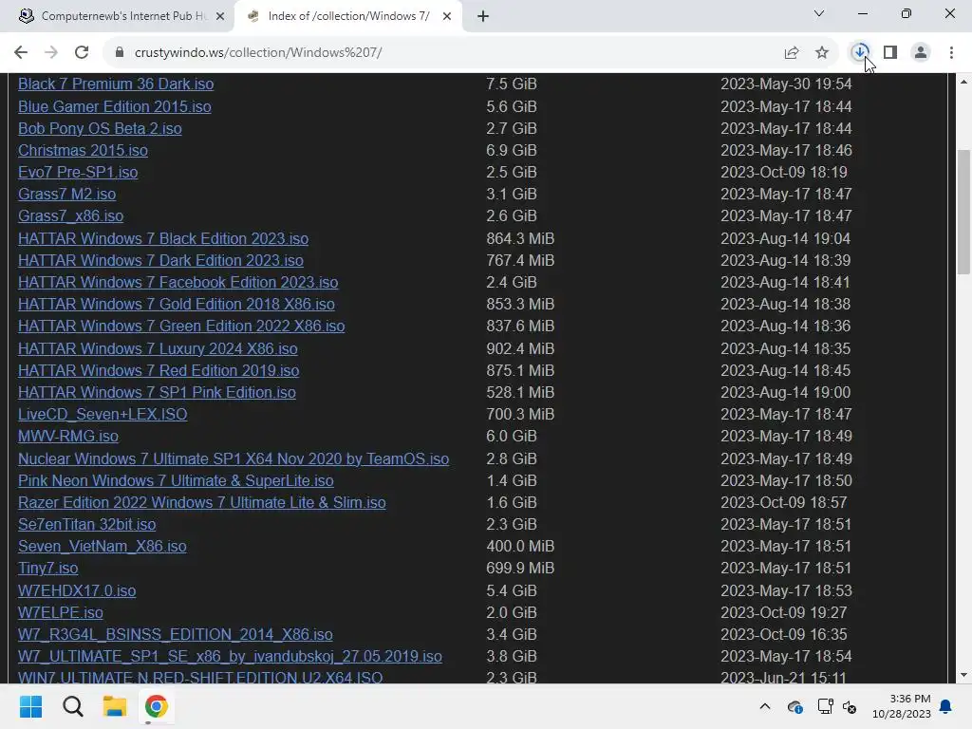Open the Chrome profile icon
Viewport: 972px width, 729px height.
[921, 52]
